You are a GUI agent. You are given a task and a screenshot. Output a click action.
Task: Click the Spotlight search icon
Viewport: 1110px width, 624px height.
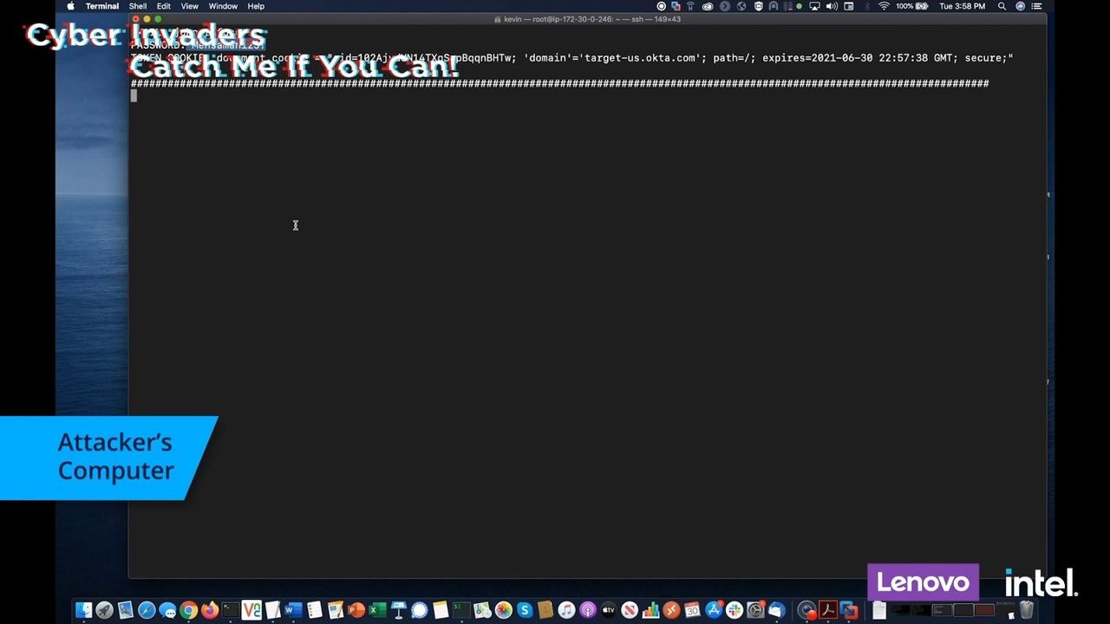click(x=1002, y=6)
